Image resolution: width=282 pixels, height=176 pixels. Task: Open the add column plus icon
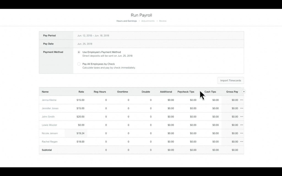point(244,91)
